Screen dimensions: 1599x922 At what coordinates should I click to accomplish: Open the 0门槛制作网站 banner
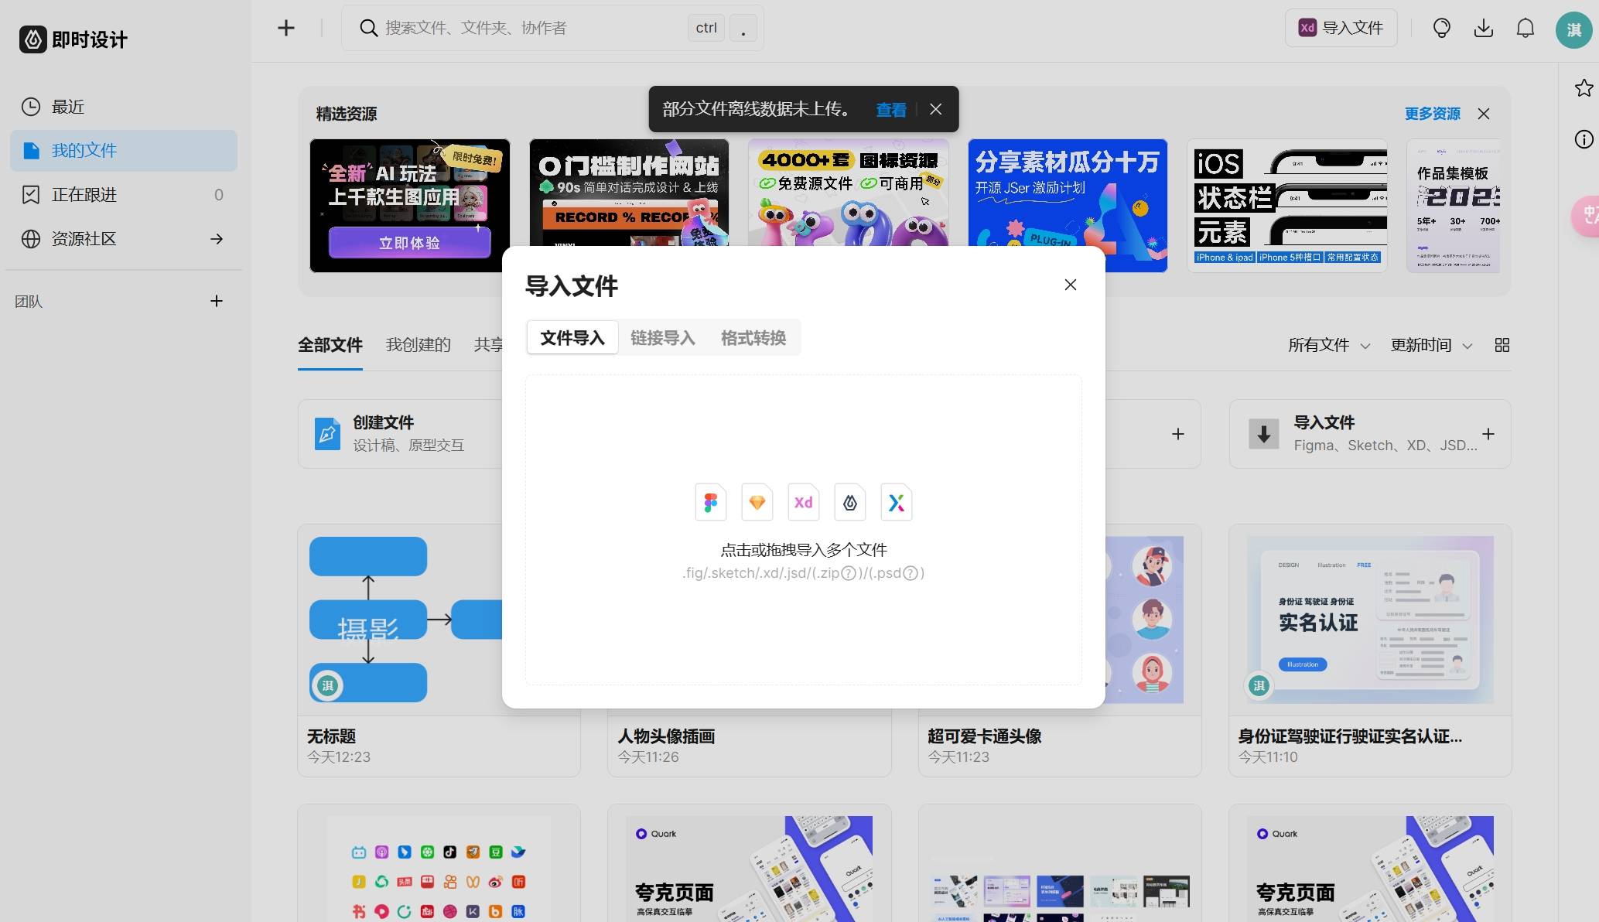(x=629, y=193)
